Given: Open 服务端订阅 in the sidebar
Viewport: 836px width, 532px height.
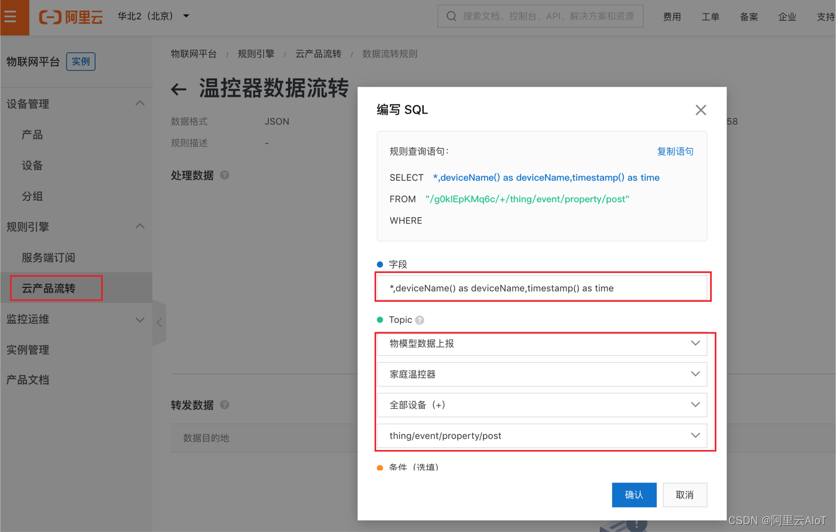Looking at the screenshot, I should click(x=48, y=258).
